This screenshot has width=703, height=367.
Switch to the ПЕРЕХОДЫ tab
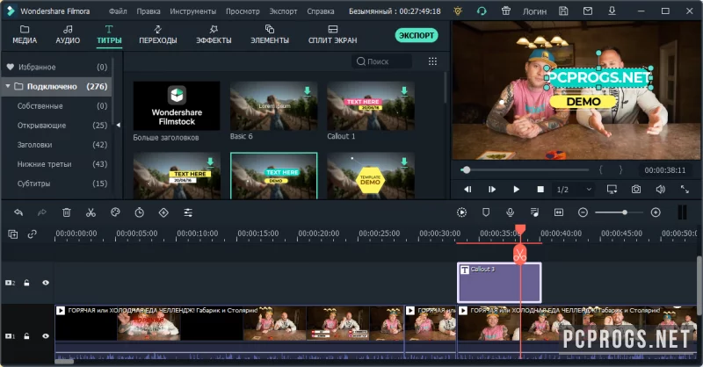coord(158,35)
